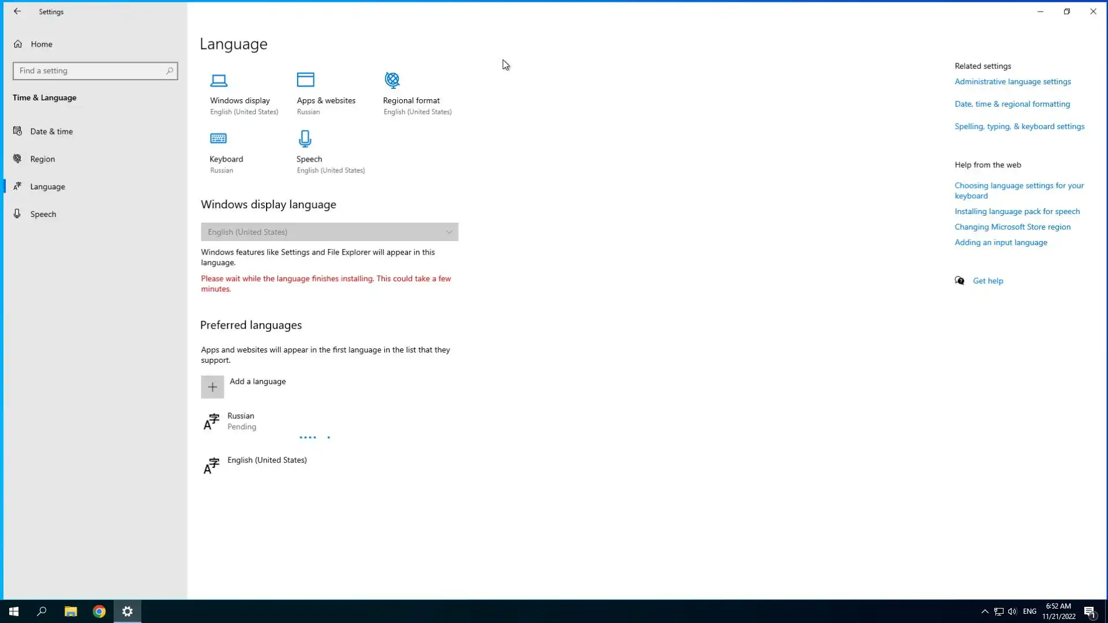The height and width of the screenshot is (623, 1108).
Task: Select Speech in the left sidebar
Action: (43, 214)
